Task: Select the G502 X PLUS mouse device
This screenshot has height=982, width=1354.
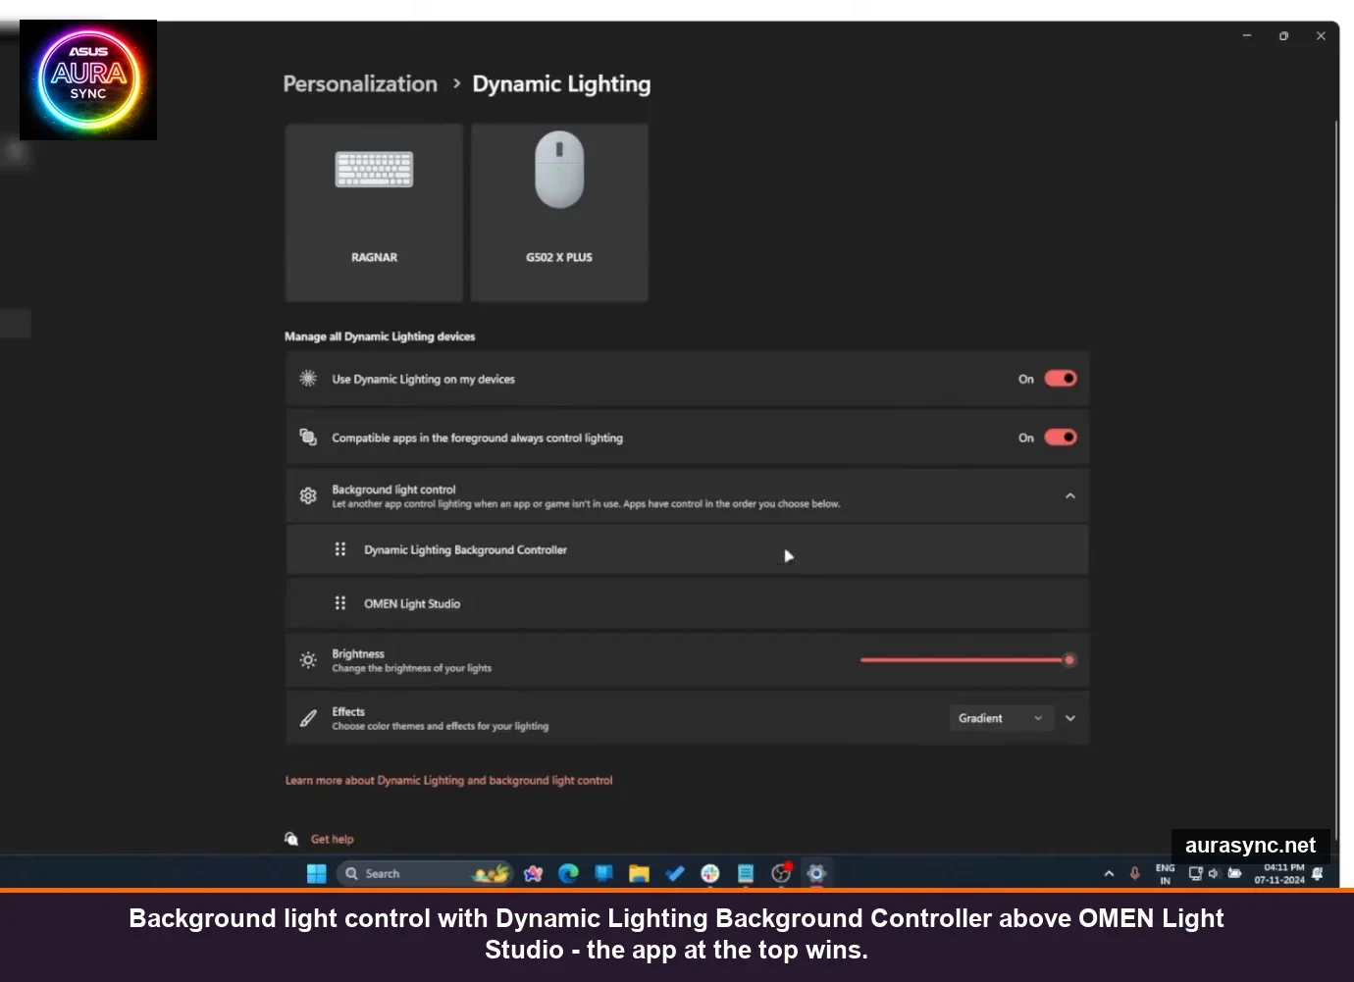Action: click(558, 211)
